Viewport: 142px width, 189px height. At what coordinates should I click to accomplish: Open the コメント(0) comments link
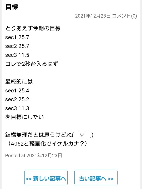tap(124, 16)
